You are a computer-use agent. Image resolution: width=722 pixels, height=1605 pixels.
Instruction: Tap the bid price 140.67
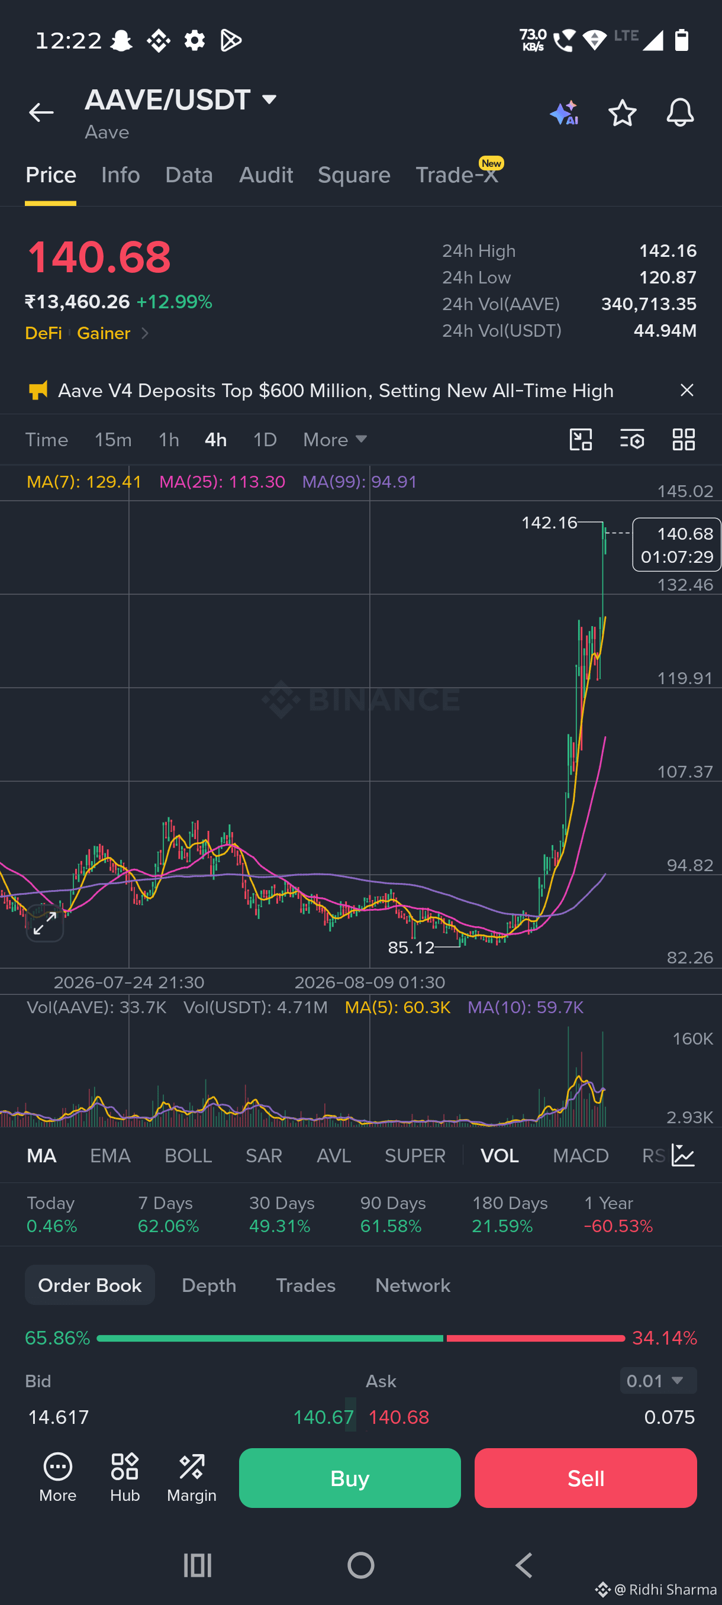click(323, 1417)
